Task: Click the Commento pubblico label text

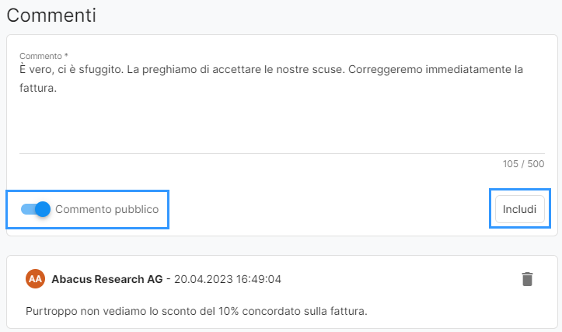Action: coord(106,209)
